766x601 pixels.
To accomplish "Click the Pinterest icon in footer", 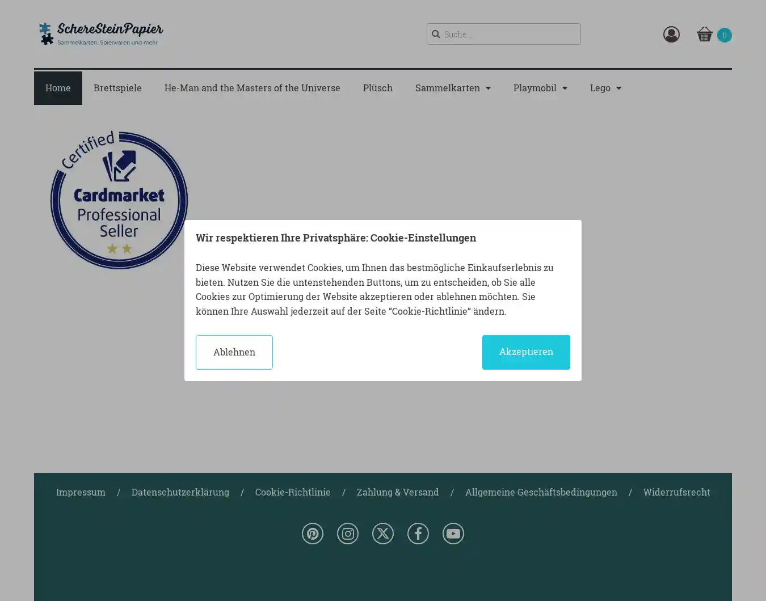I will (x=313, y=534).
